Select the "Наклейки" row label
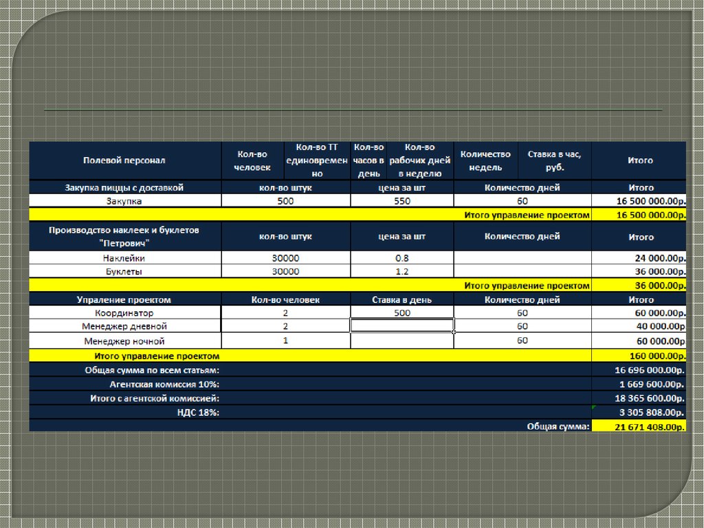 tap(124, 258)
